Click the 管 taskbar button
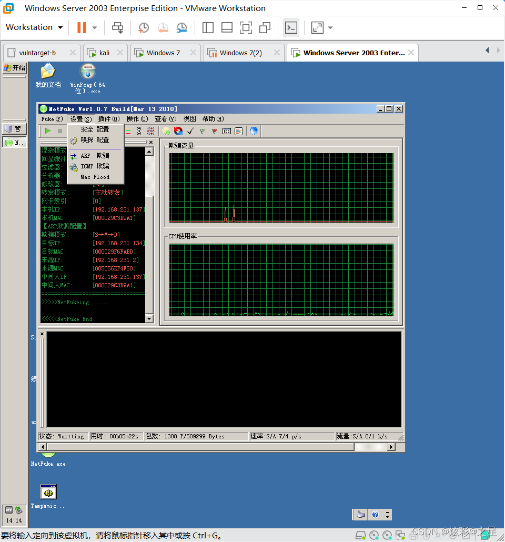505x542 pixels. pos(15,129)
